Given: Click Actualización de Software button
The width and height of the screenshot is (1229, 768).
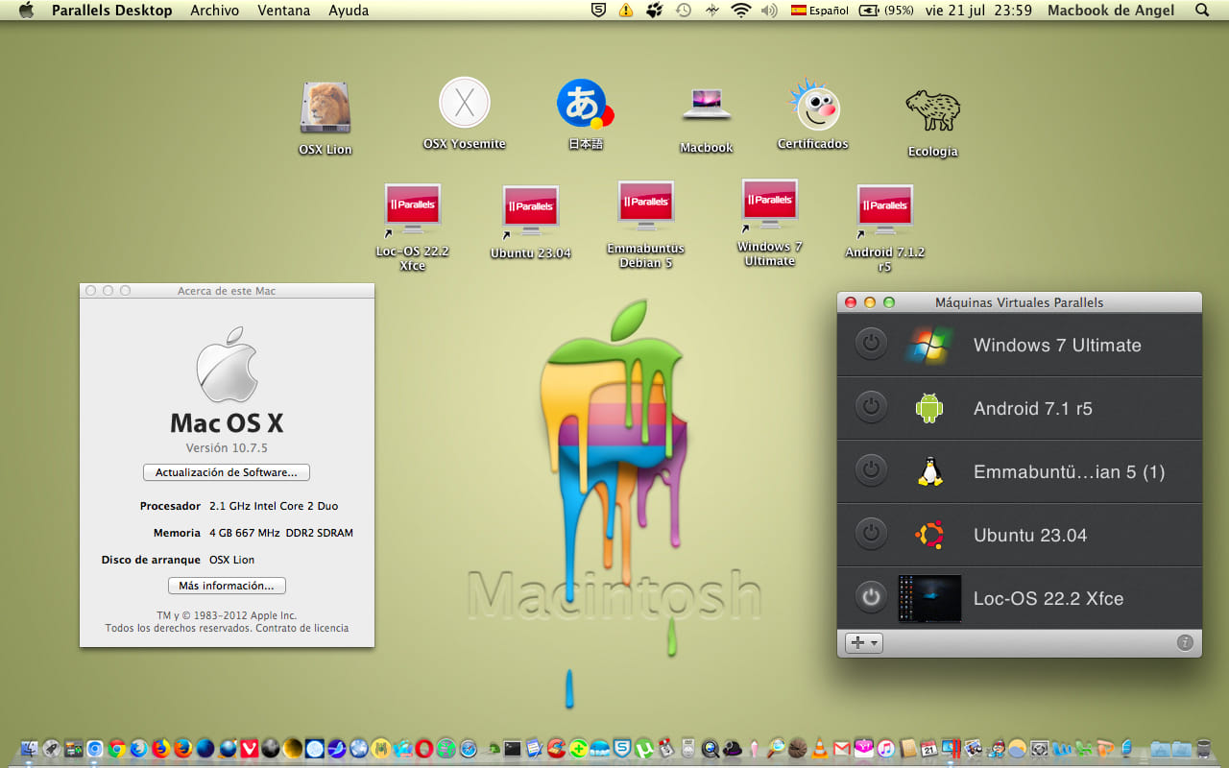Looking at the screenshot, I should pyautogui.click(x=227, y=472).
